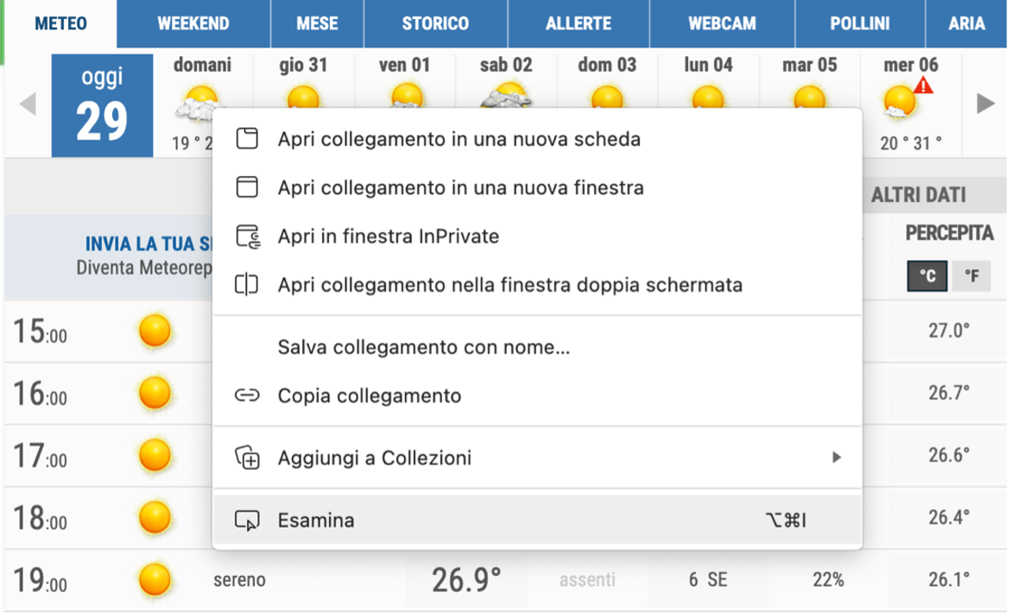Click the new window icon in context menu
The image size is (1010, 614).
coord(247,187)
